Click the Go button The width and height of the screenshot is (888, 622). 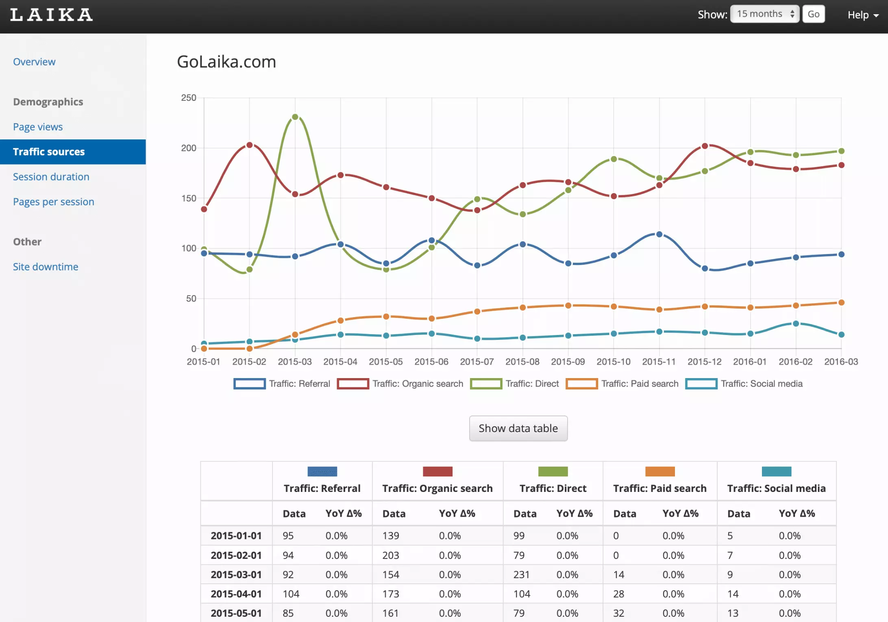click(x=813, y=14)
